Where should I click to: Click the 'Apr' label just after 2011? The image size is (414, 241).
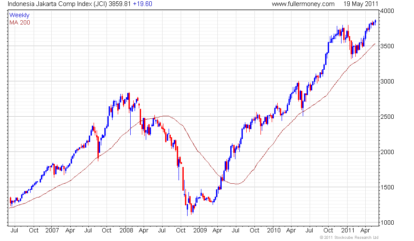click(x=365, y=231)
